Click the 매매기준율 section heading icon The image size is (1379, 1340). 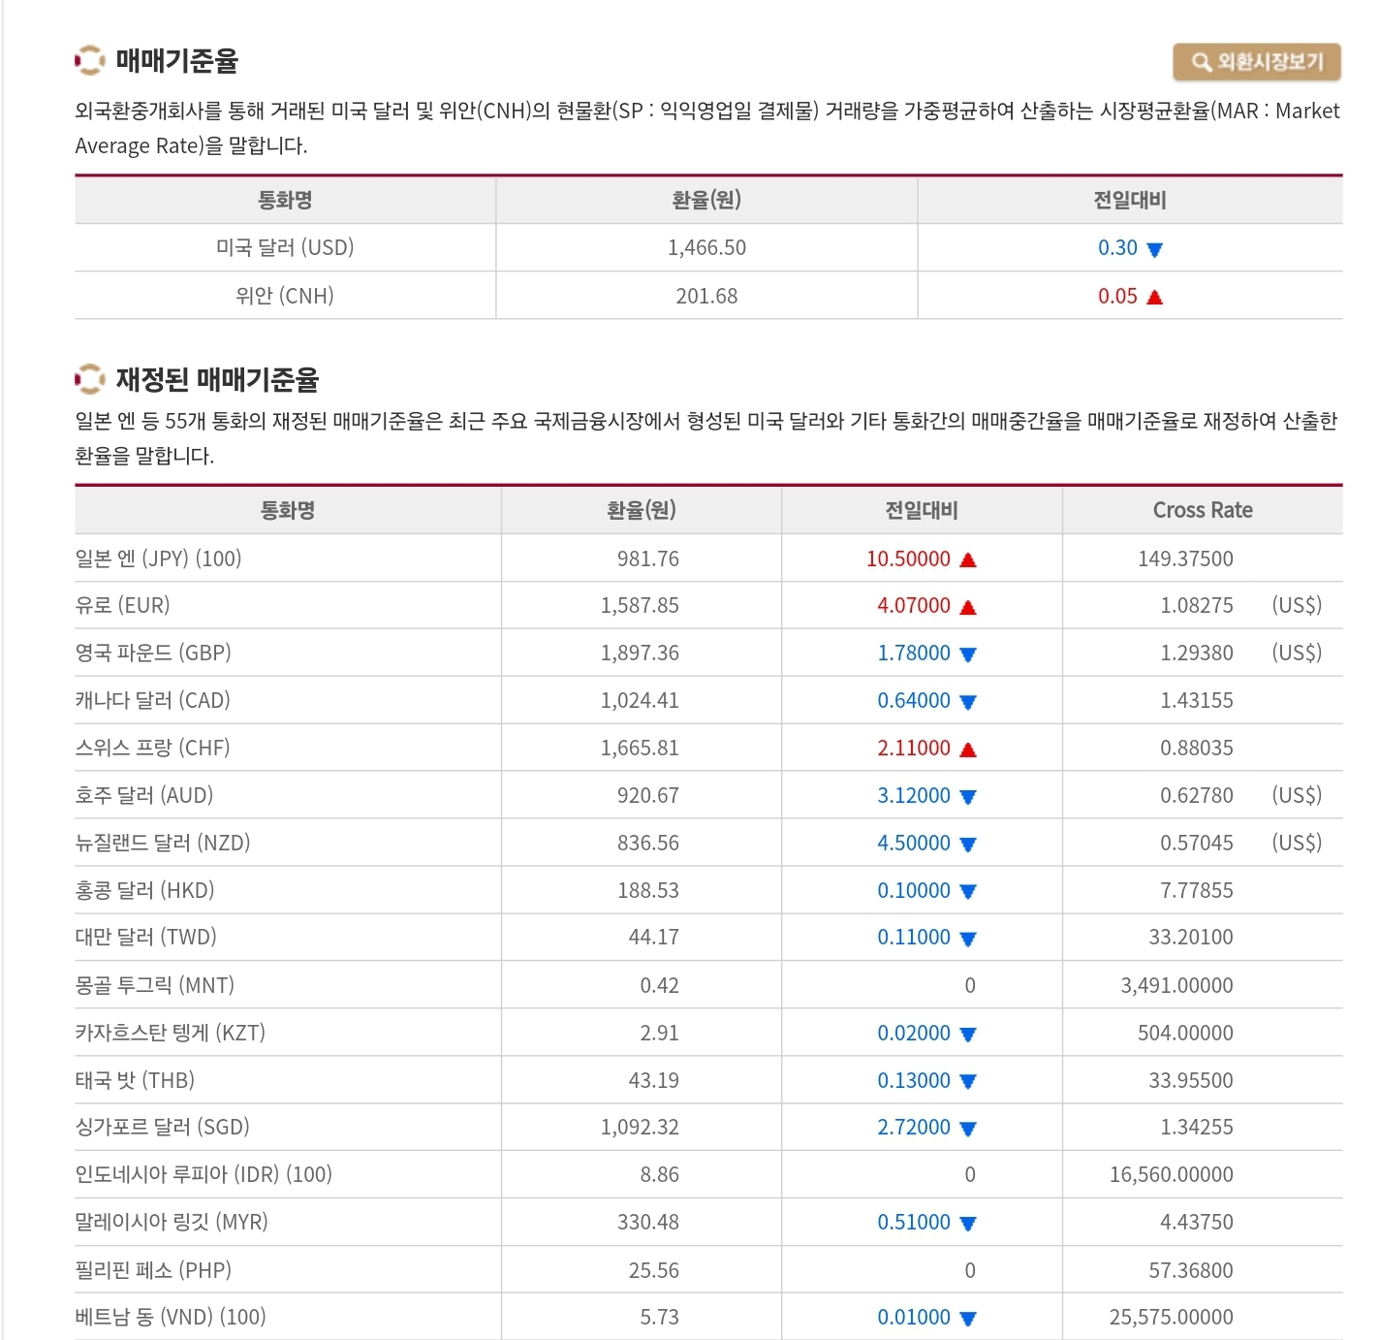point(89,60)
